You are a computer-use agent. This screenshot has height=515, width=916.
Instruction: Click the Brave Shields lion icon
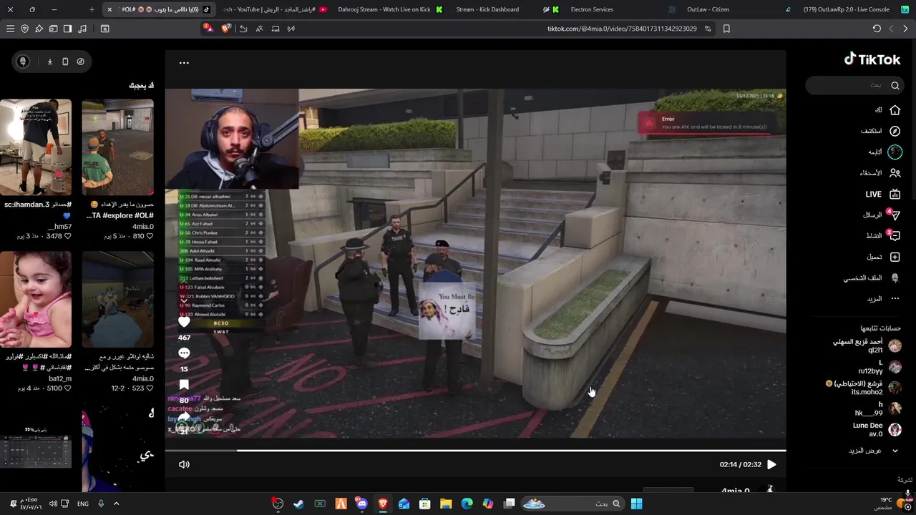pyautogui.click(x=227, y=29)
